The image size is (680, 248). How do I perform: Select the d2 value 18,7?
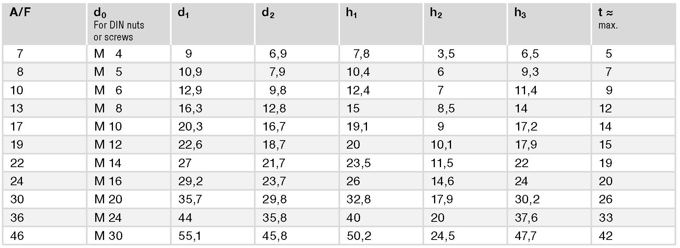click(274, 144)
